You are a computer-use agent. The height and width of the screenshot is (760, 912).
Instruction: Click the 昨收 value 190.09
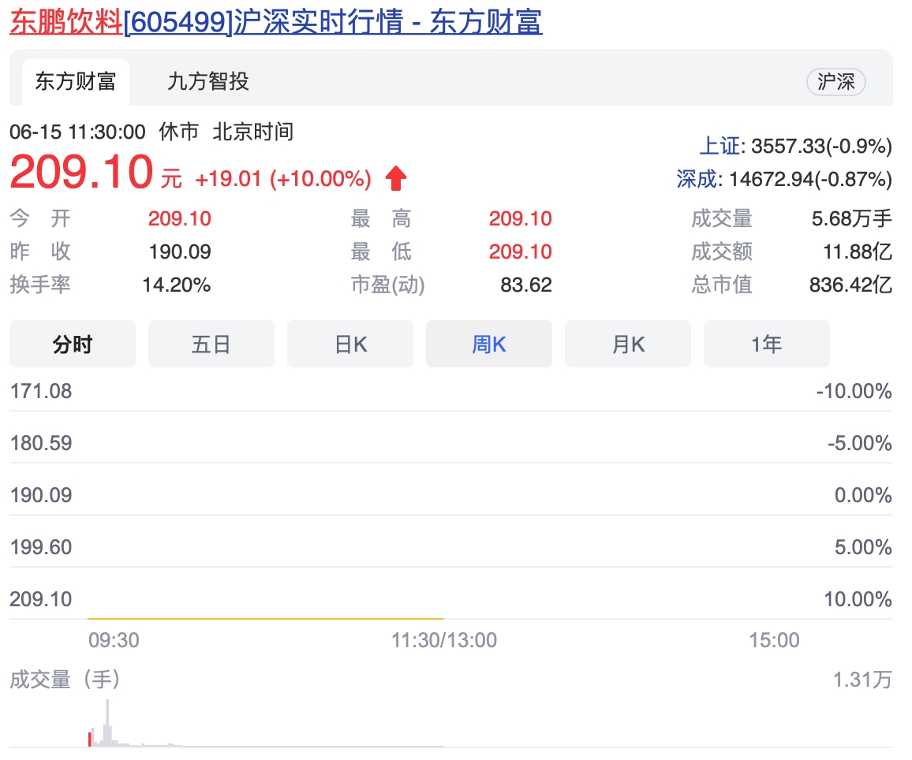coord(180,251)
